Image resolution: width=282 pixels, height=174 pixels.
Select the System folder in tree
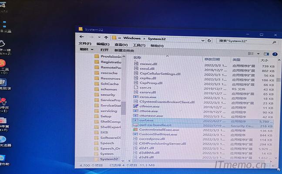coord(104,154)
